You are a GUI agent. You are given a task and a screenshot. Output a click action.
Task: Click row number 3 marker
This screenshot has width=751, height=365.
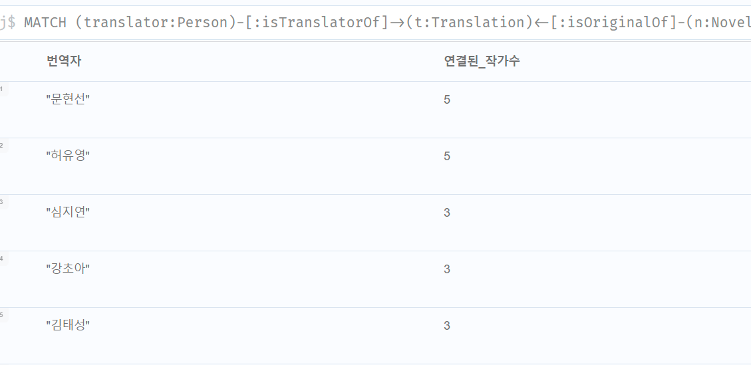point(2,202)
